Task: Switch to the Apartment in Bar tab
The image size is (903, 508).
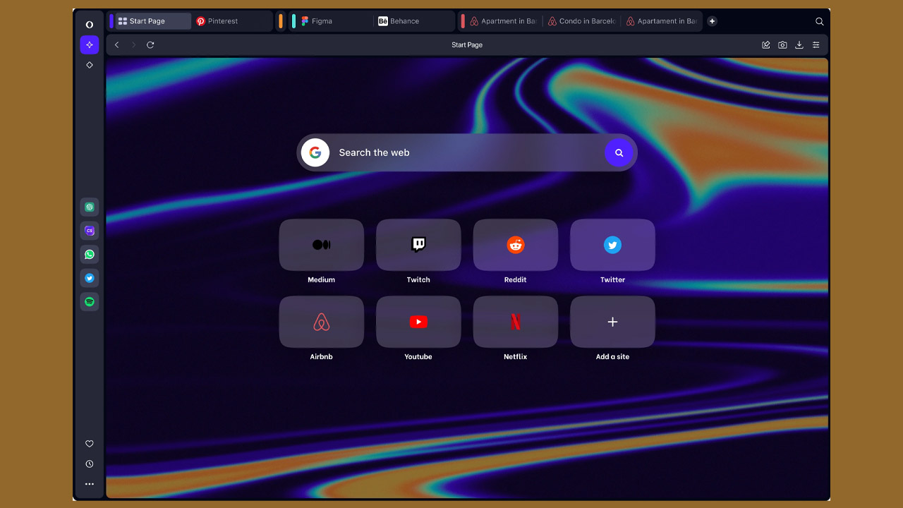Action: tap(504, 21)
